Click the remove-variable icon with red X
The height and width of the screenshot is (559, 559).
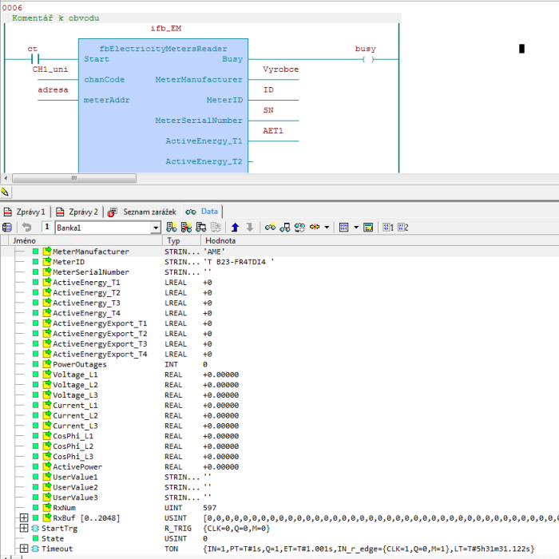tap(186, 227)
